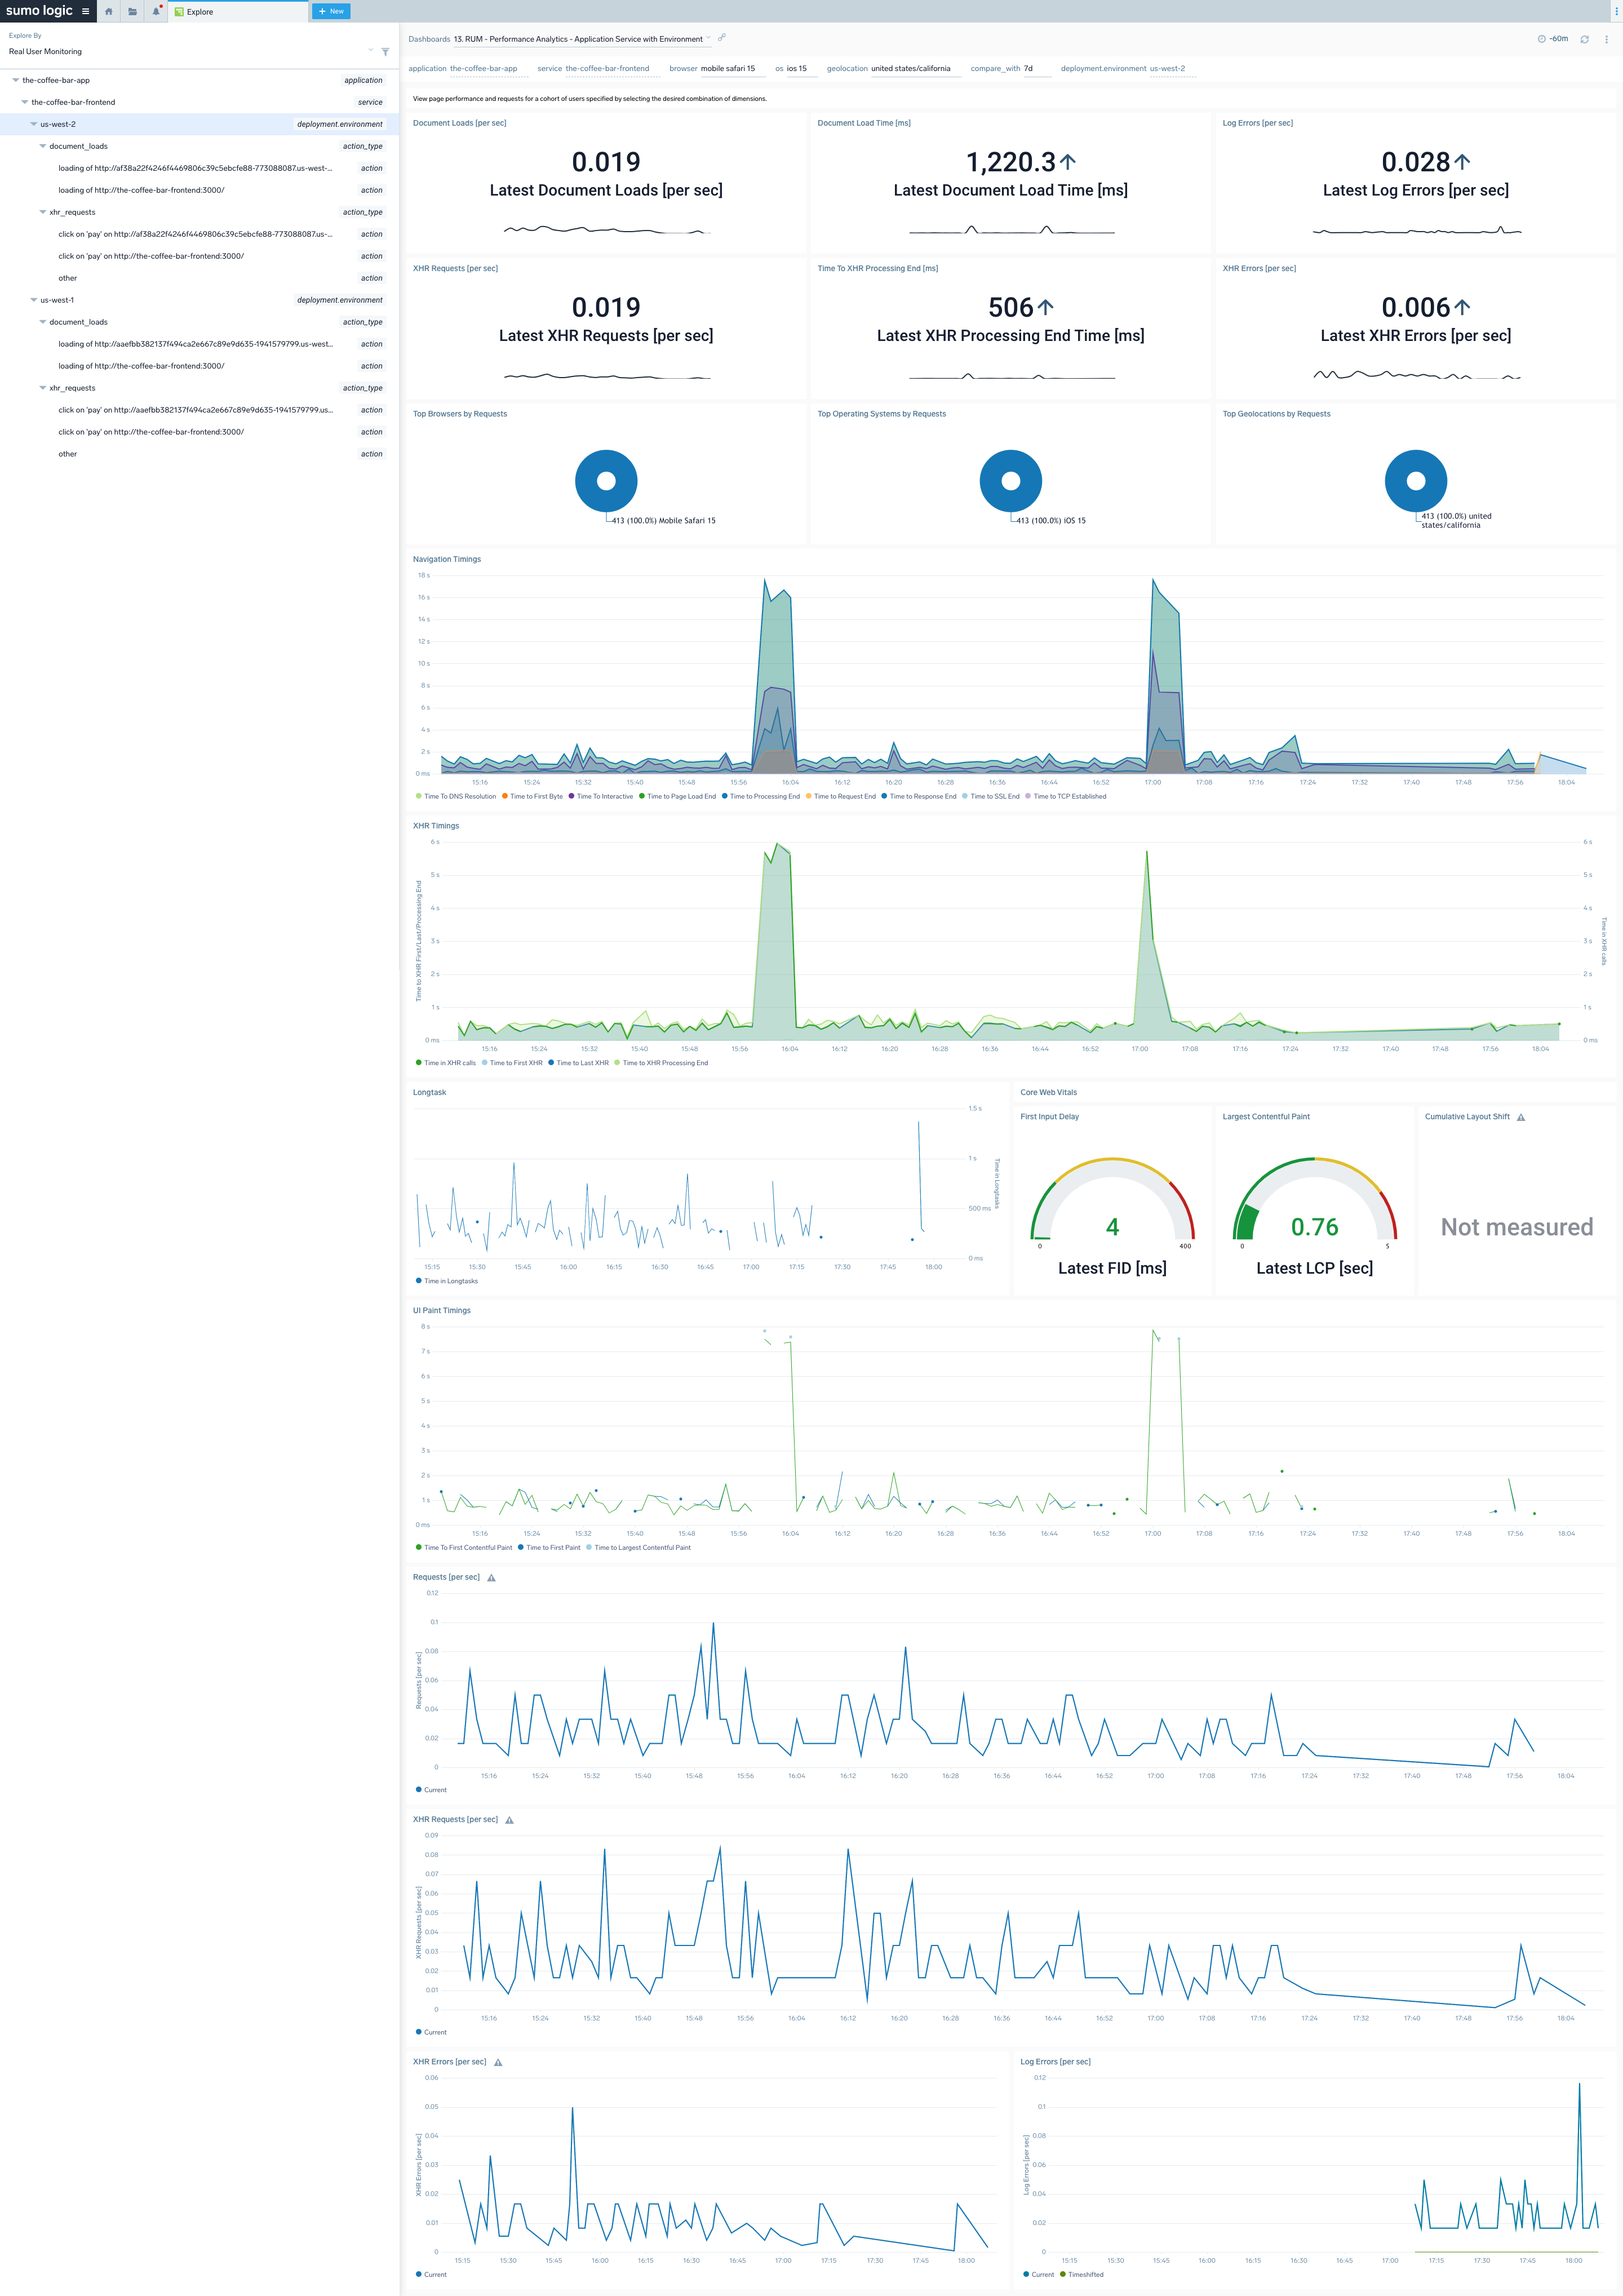Go to the Home icon
The width and height of the screenshot is (1623, 2296).
point(108,11)
